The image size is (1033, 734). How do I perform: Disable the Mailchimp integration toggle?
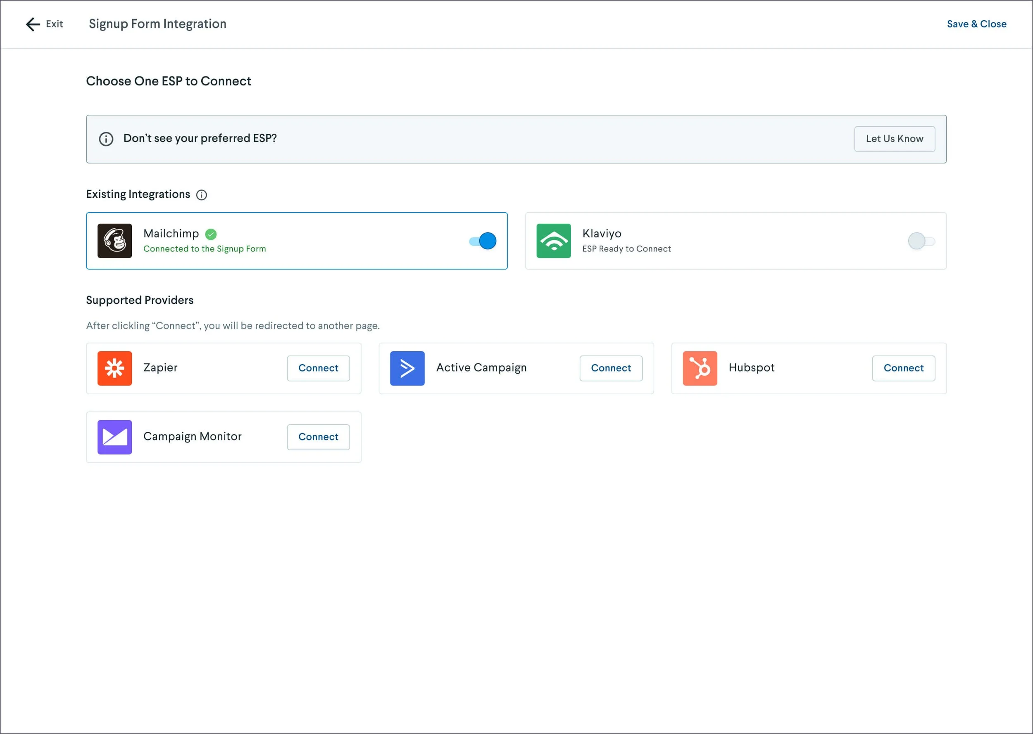click(483, 241)
